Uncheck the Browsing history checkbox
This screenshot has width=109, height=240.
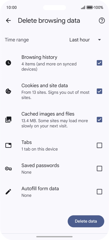tap(99, 63)
